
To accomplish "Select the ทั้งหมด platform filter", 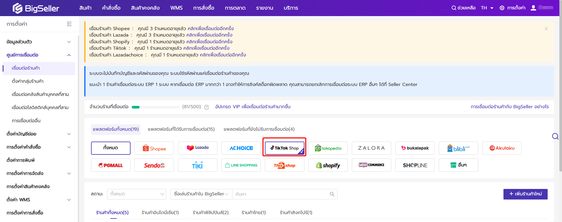I will [111, 148].
